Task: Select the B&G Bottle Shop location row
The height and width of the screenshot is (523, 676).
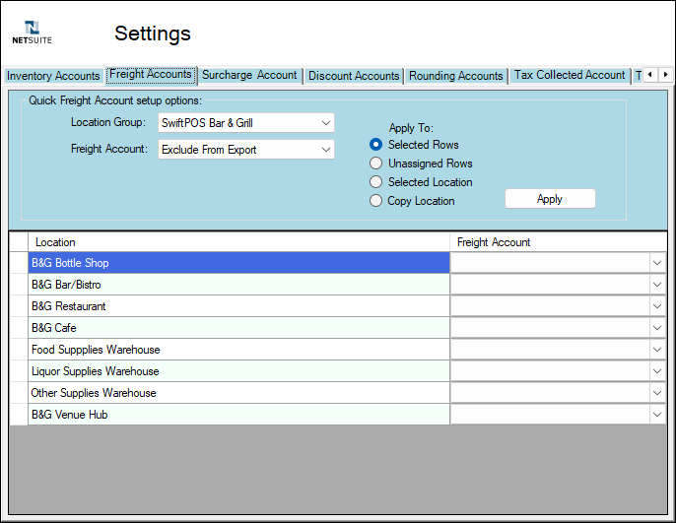Action: [x=238, y=263]
